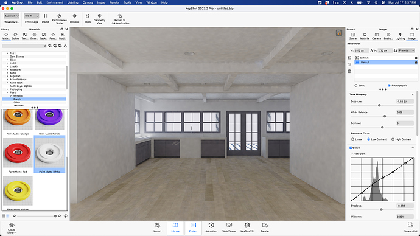Viewport: 420px width, 236px height.
Task: Pause the real-time render
Action: click(45, 18)
